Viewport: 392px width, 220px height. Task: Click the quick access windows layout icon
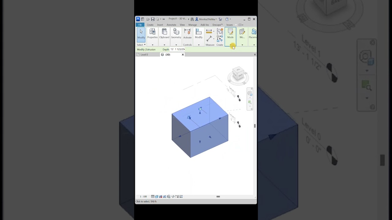tap(142, 19)
